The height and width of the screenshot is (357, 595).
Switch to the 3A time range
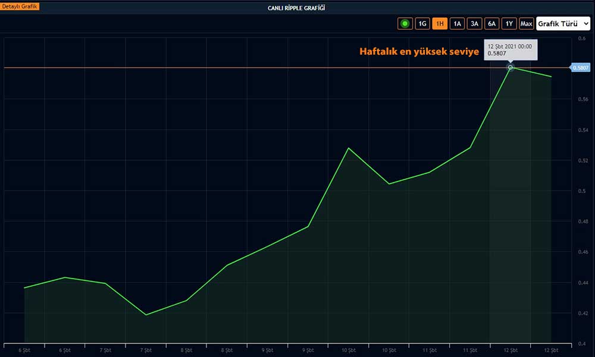pyautogui.click(x=474, y=24)
